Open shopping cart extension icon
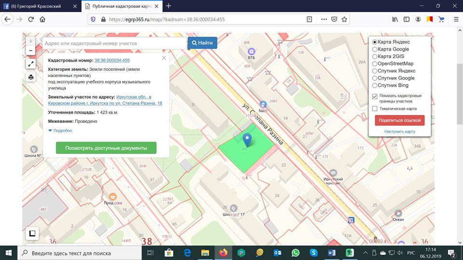463x260 pixels. [441, 19]
